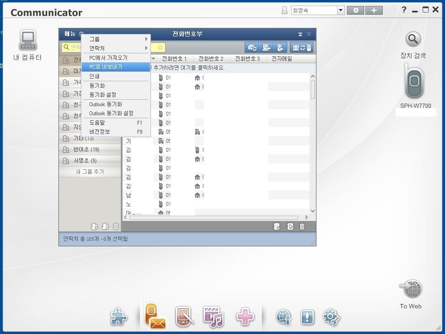Select the 서명초 (5) group
The height and width of the screenshot is (334, 445).
90,161
